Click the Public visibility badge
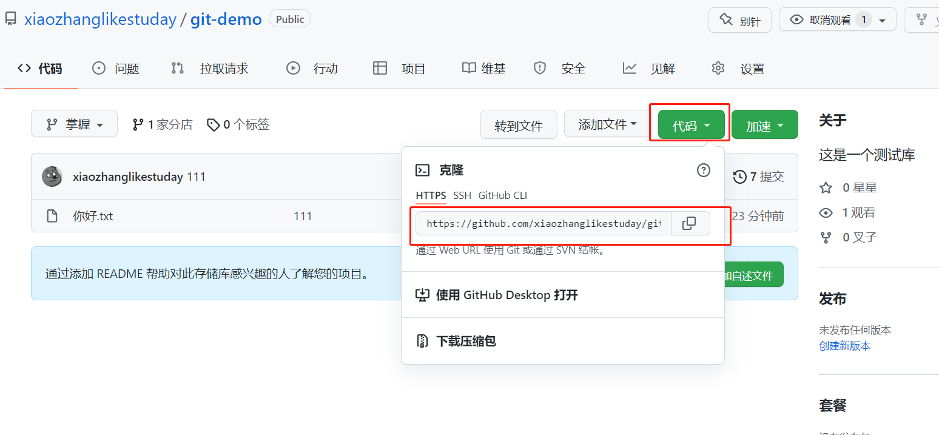 coord(290,19)
